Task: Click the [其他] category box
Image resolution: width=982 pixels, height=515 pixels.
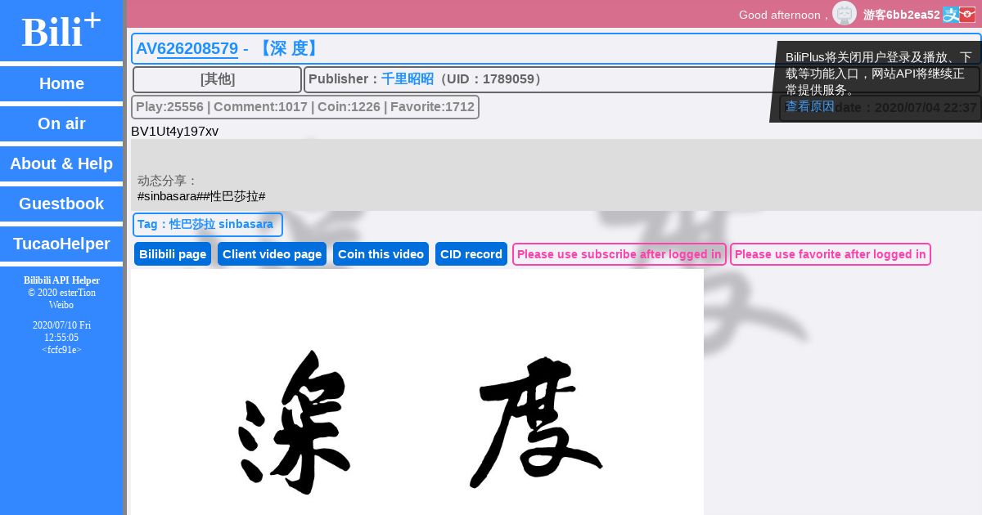Action: [x=217, y=79]
